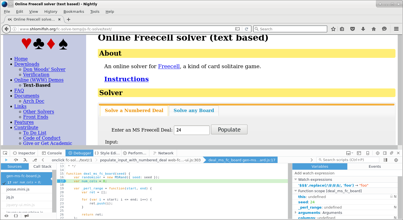The height and width of the screenshot is (220, 403).
Task: Switch to the Network devtools tab
Action: (163, 153)
